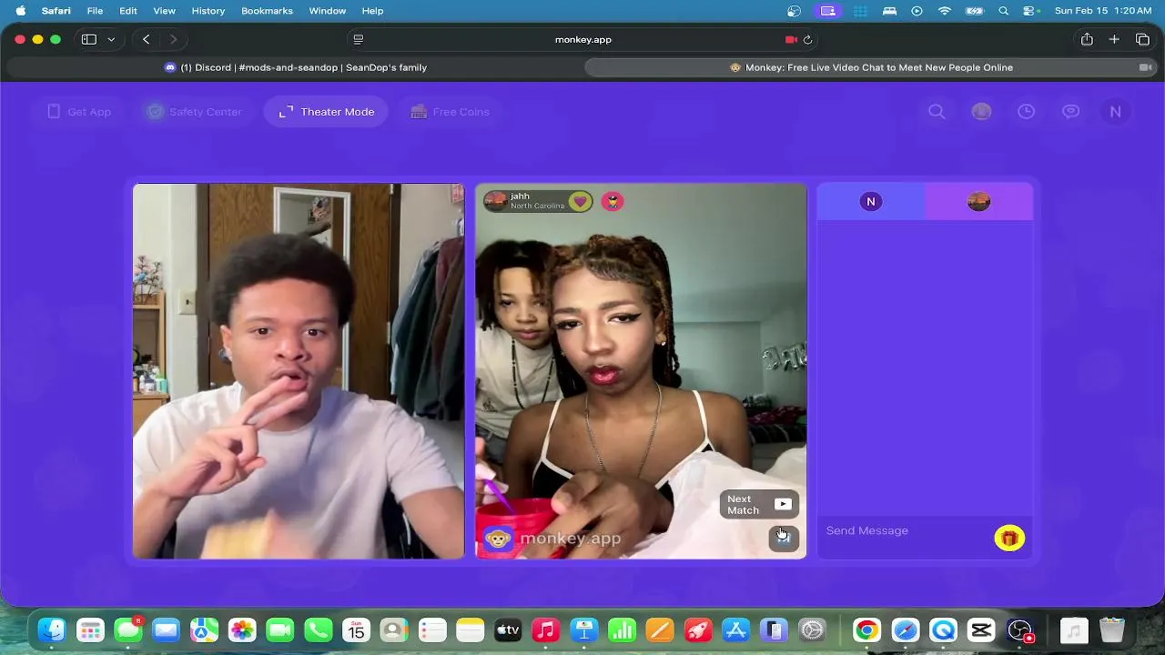The height and width of the screenshot is (655, 1165).
Task: Show the tab overview icon
Action: point(1142,40)
